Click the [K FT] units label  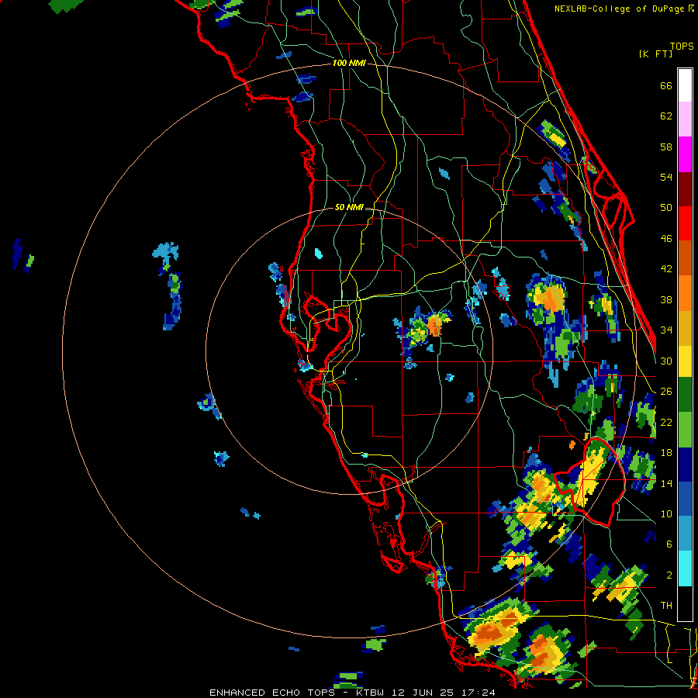655,54
